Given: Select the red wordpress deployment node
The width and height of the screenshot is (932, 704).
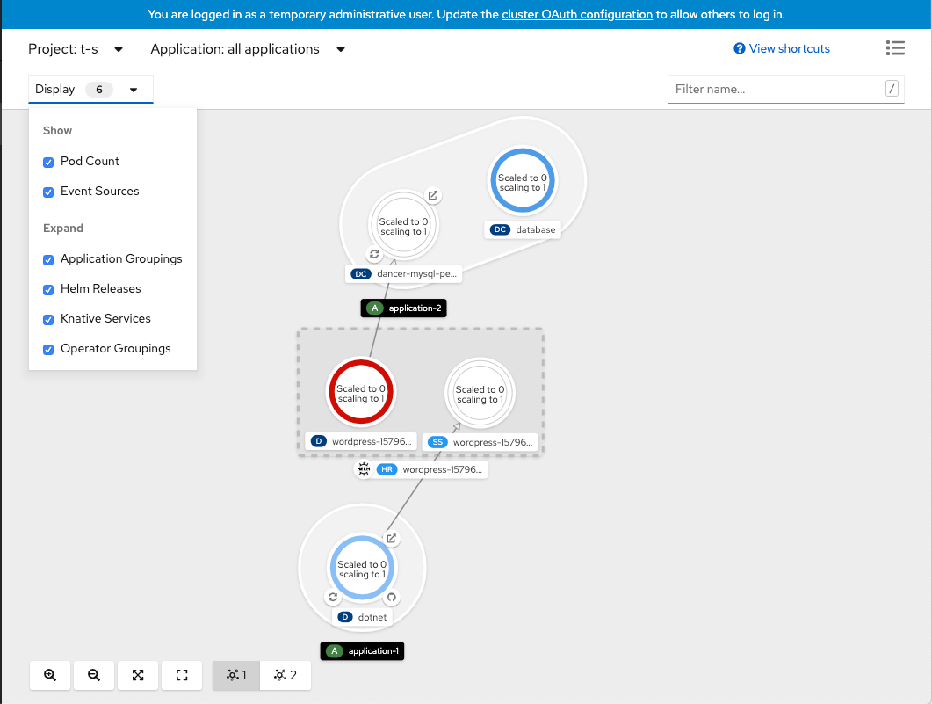Looking at the screenshot, I should pyautogui.click(x=361, y=391).
